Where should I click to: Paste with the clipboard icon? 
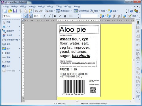tap(30, 11)
